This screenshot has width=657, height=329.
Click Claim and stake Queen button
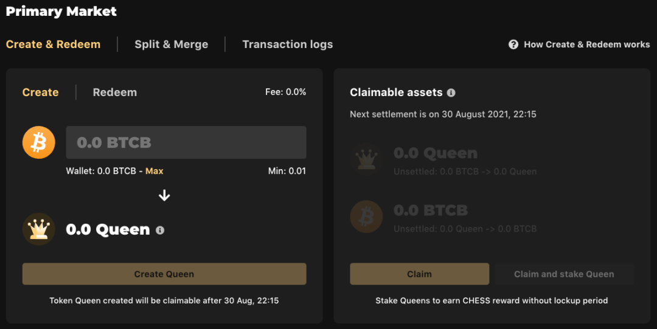564,274
